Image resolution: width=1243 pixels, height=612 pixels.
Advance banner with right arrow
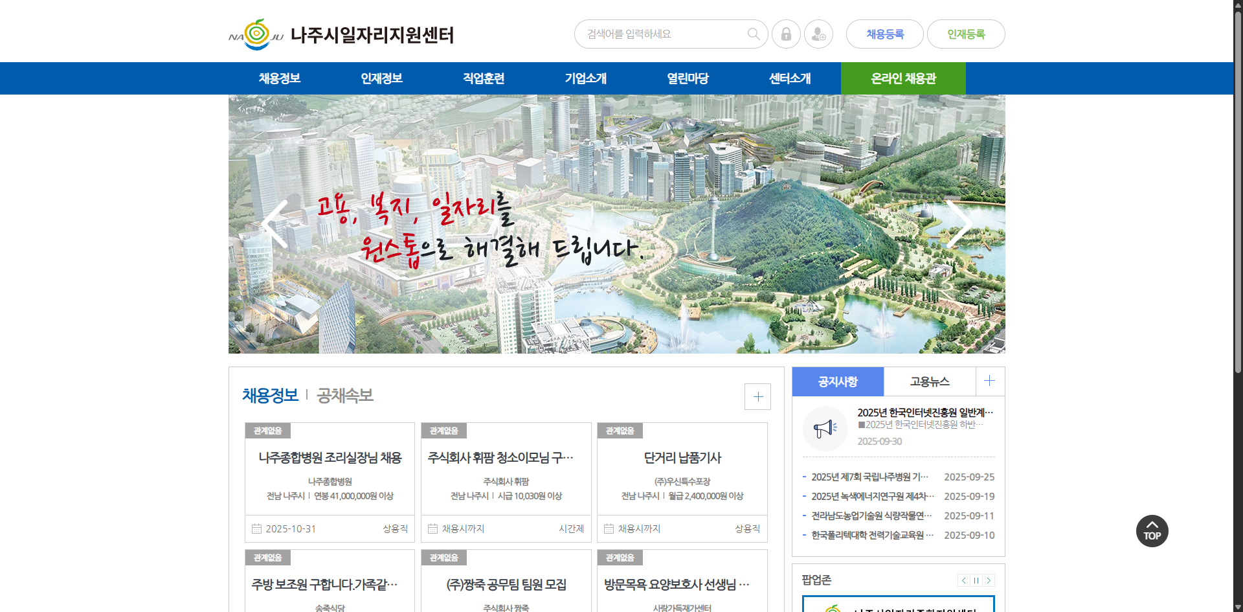coord(958,224)
